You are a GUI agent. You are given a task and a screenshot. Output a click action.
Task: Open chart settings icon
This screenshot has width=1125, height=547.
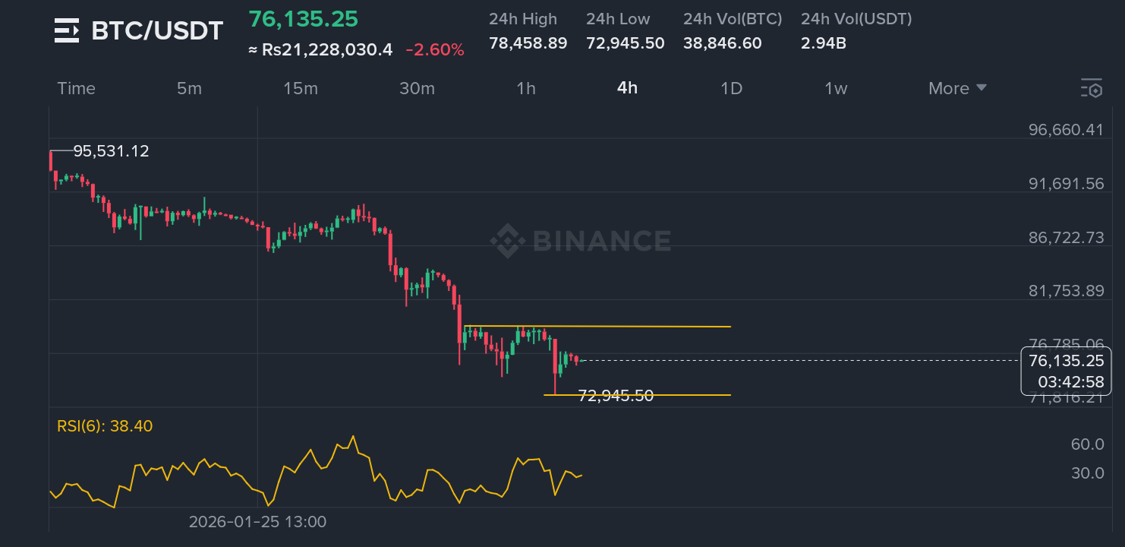1091,88
